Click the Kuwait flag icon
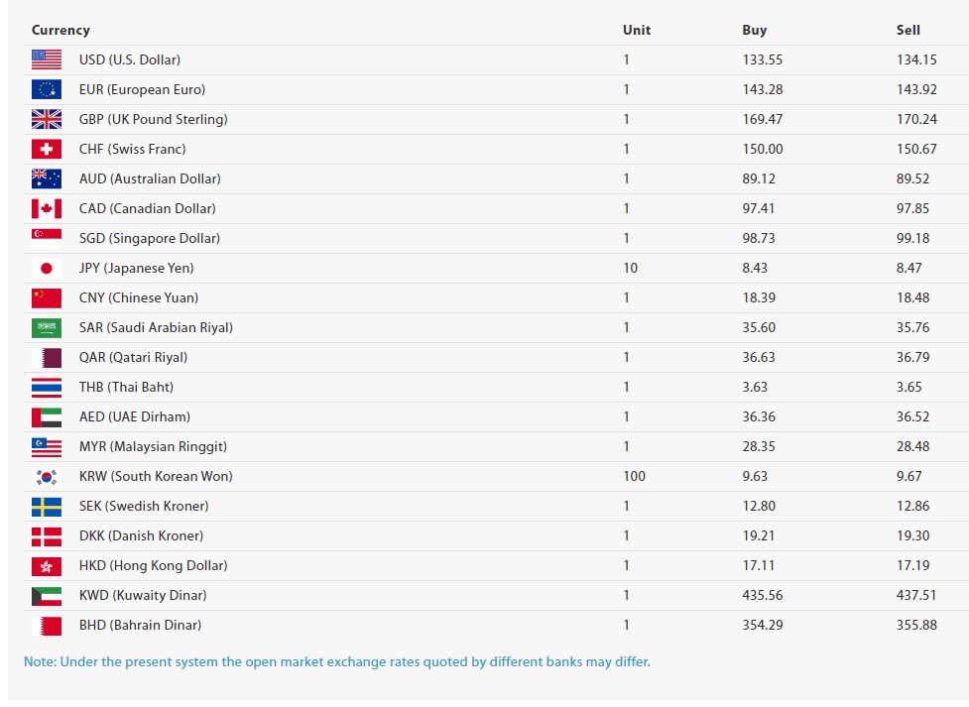 pyautogui.click(x=47, y=595)
